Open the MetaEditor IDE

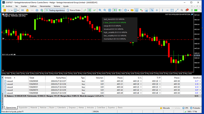tap(23, 10)
